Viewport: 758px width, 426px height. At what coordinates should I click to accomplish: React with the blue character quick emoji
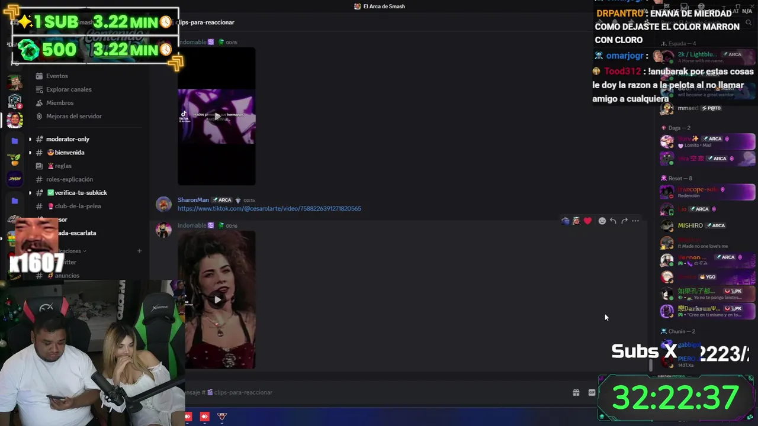566,221
